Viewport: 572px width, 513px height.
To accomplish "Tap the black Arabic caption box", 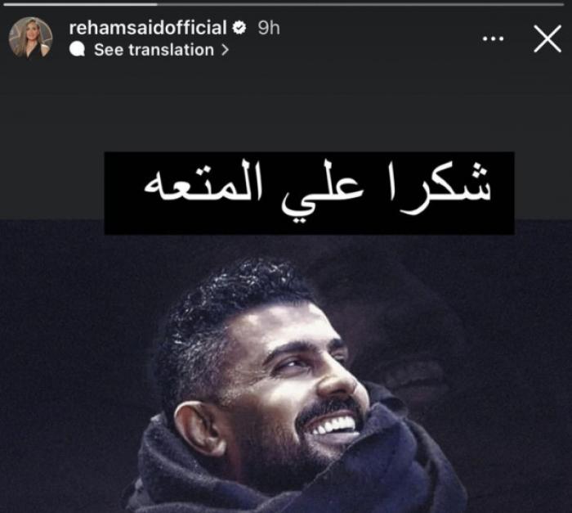I will pyautogui.click(x=310, y=193).
